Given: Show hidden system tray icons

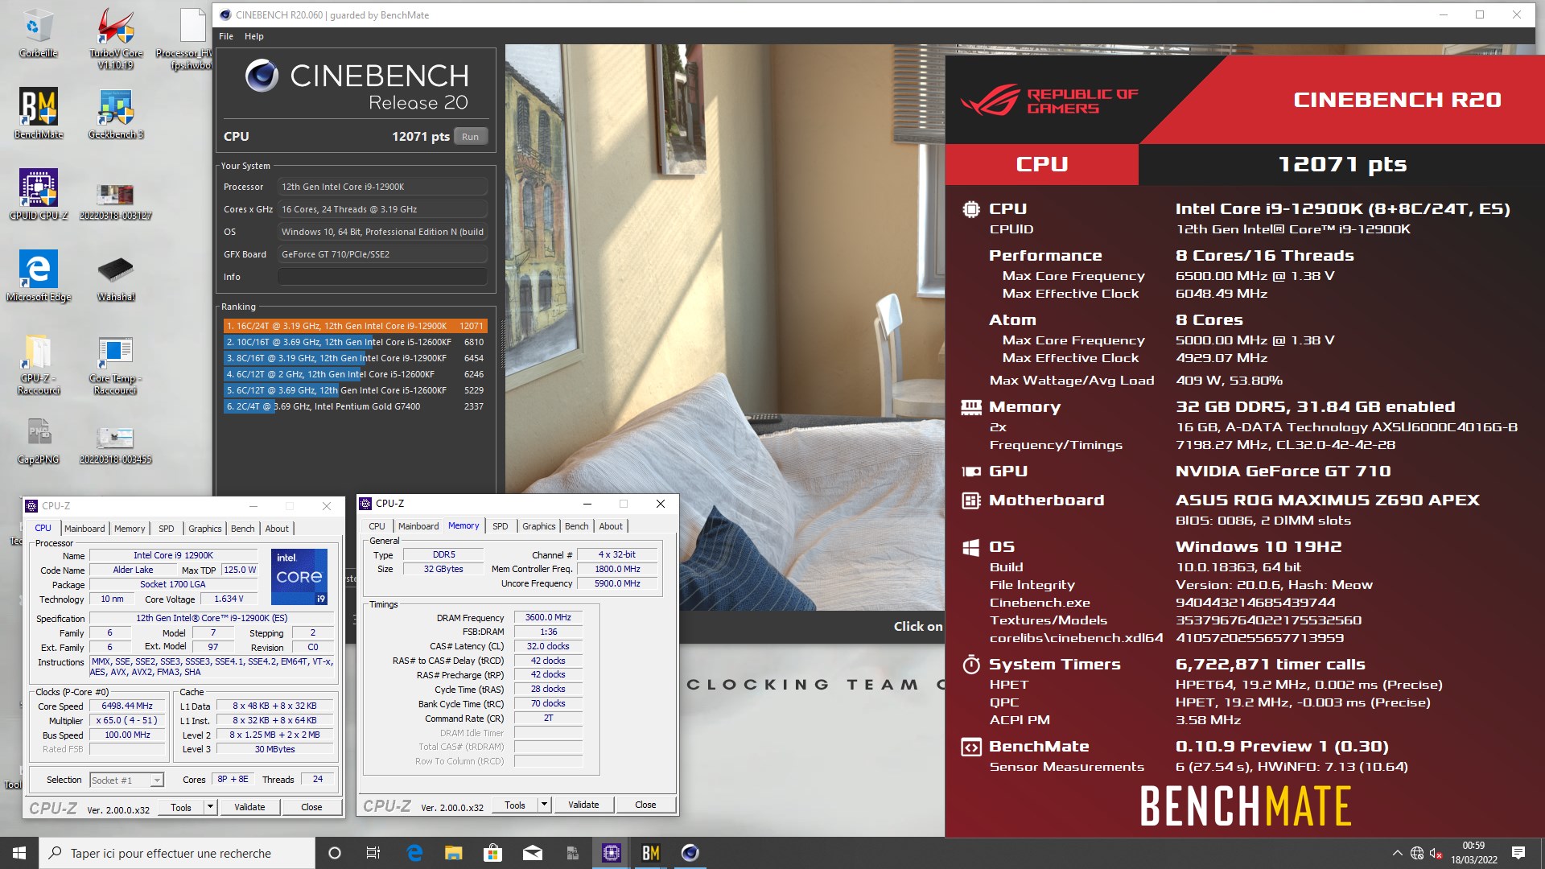Looking at the screenshot, I should click(x=1397, y=853).
